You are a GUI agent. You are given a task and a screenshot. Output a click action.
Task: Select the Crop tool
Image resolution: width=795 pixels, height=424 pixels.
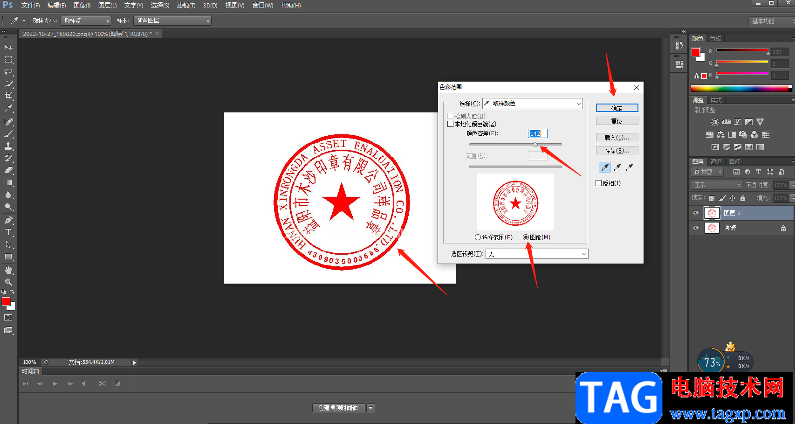click(8, 96)
